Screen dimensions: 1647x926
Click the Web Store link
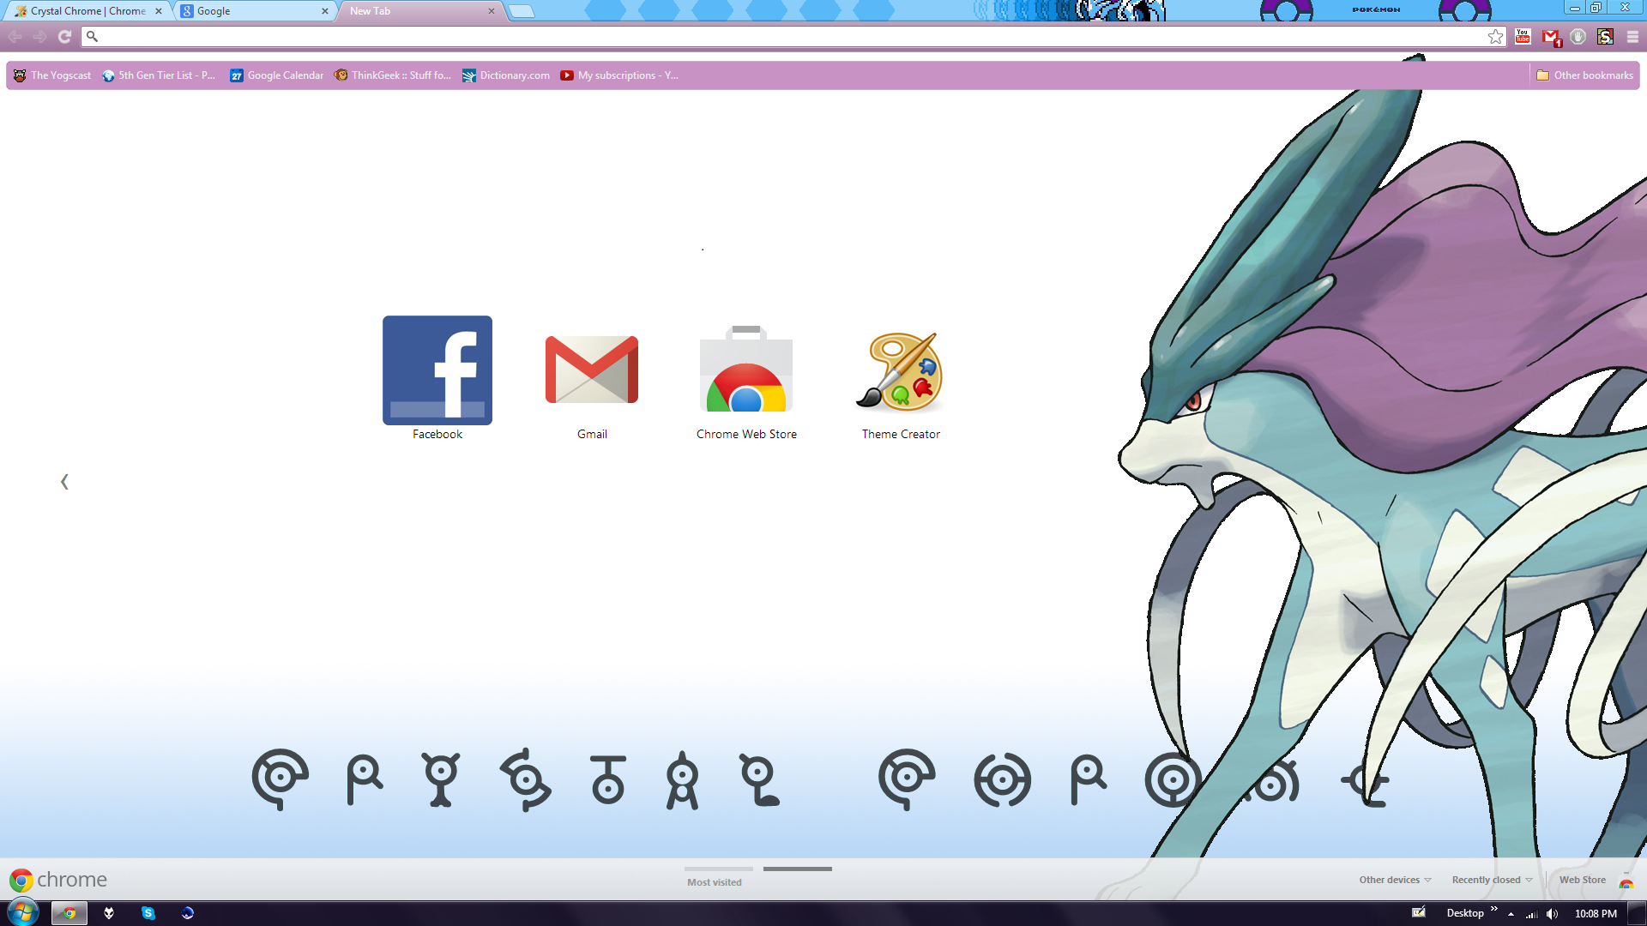(x=1583, y=880)
